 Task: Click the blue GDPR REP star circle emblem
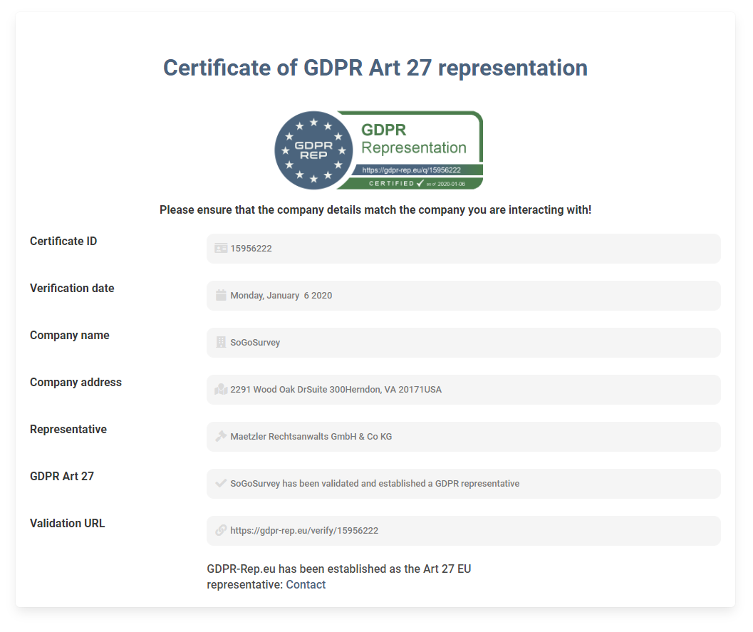(313, 150)
